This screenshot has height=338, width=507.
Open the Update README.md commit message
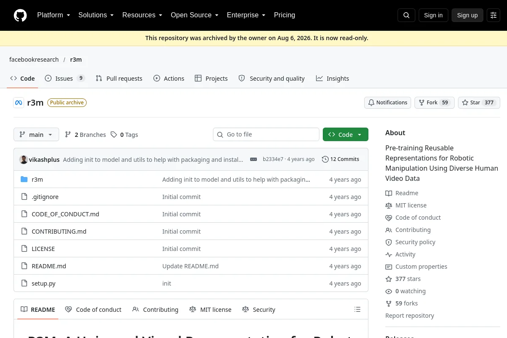191,266
